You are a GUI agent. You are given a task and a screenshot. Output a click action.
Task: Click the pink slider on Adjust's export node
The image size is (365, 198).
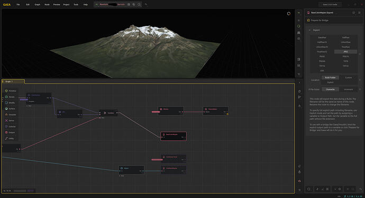[157, 159]
